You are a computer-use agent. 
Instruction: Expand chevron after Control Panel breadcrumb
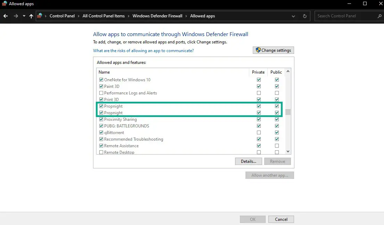point(78,16)
